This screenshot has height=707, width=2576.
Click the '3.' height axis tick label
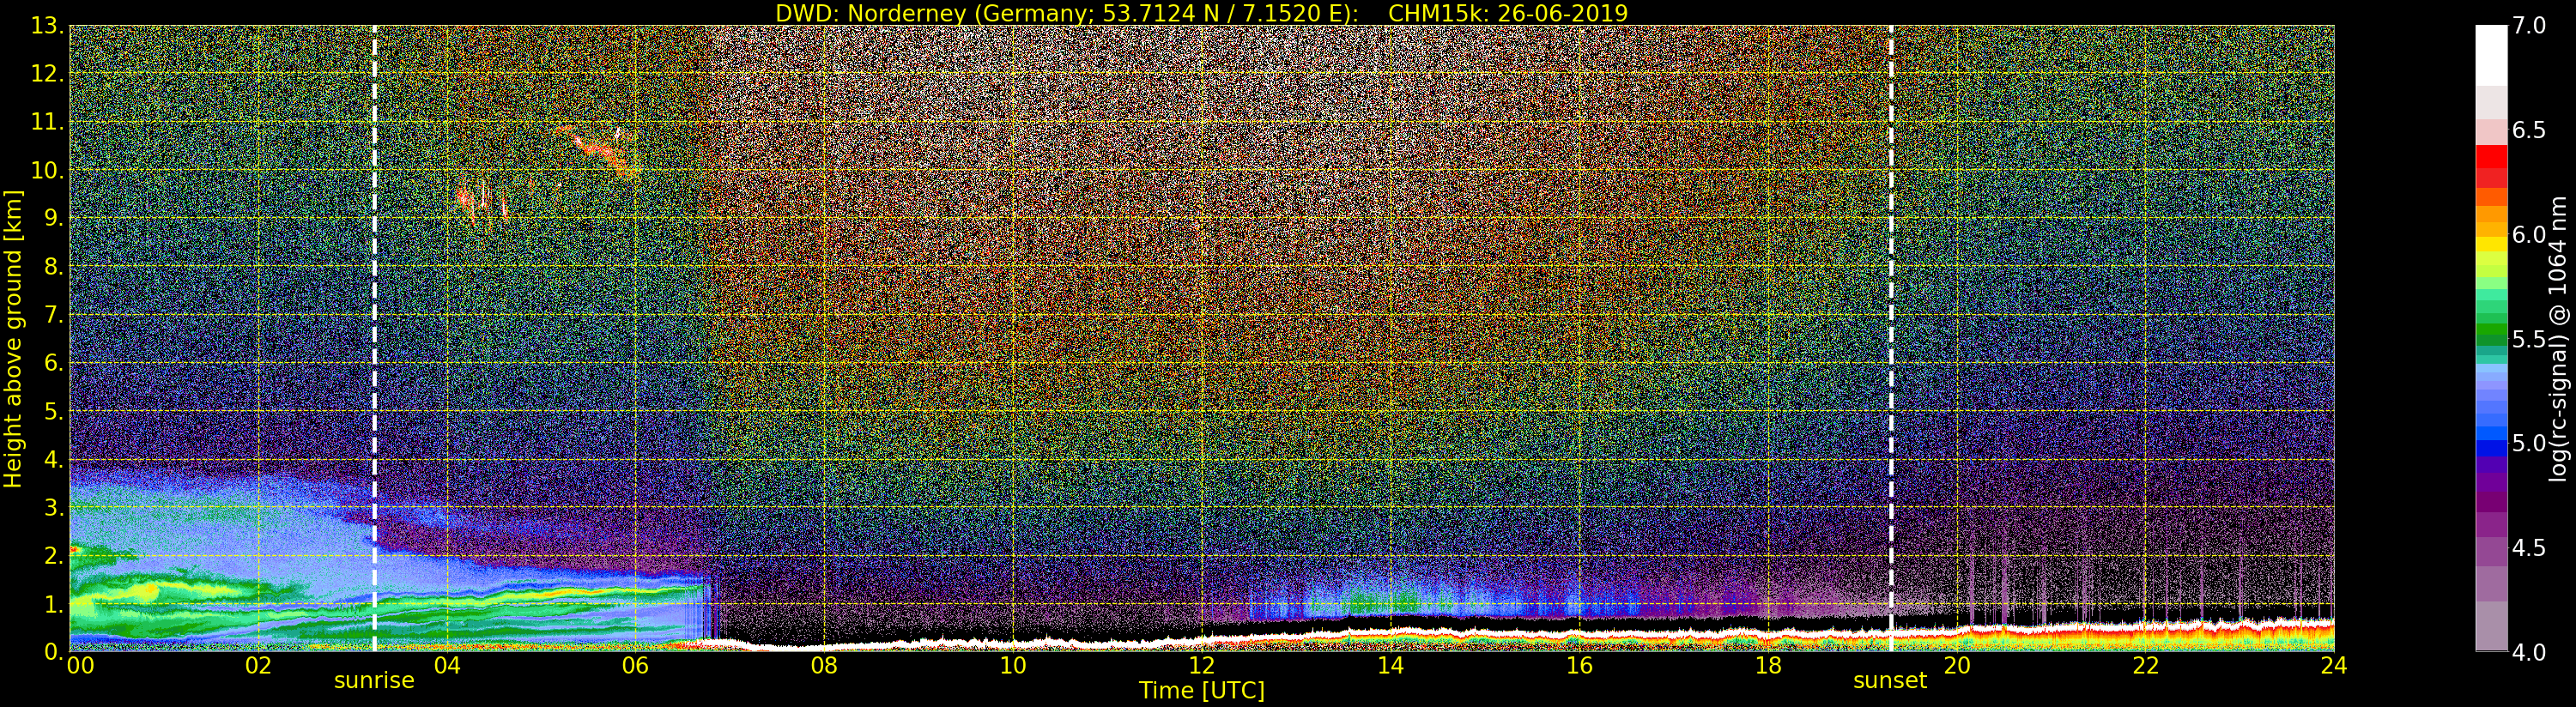[54, 507]
